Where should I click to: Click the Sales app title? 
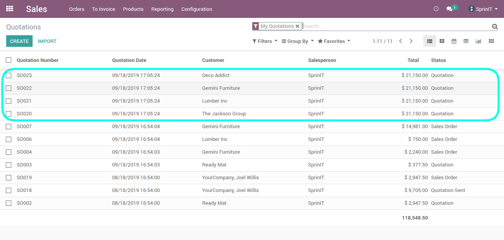(36, 9)
